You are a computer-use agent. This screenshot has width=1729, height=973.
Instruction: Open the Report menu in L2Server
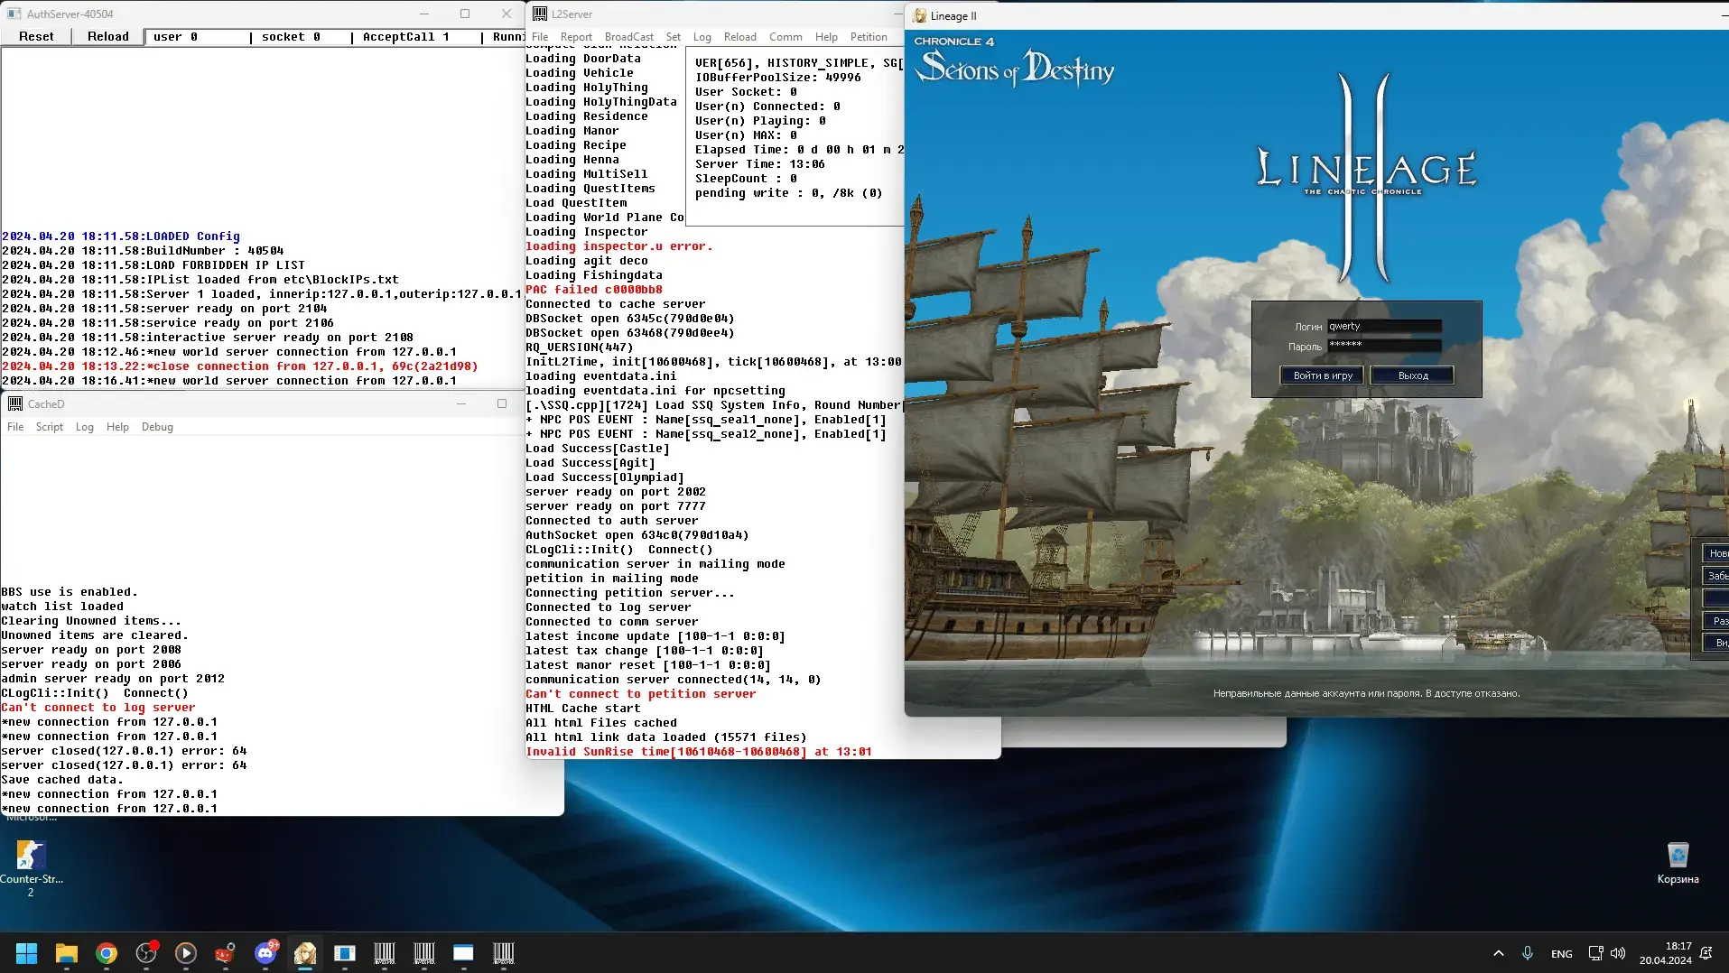coord(576,37)
